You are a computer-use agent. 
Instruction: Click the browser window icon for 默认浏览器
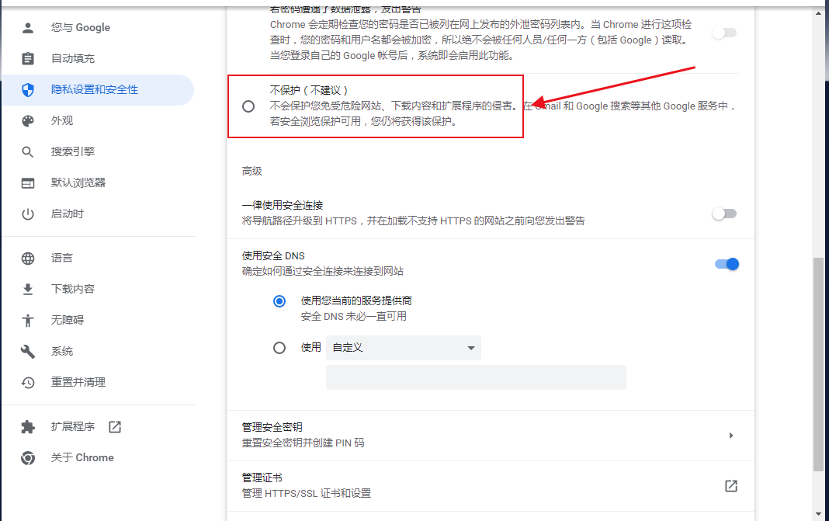click(x=28, y=183)
